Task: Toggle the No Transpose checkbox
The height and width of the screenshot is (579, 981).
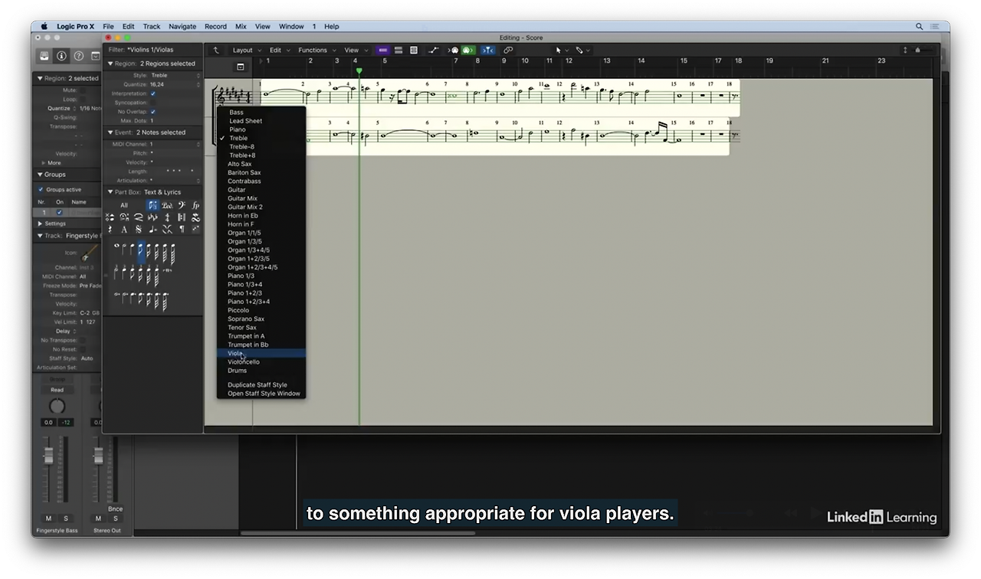Action: pos(83,340)
